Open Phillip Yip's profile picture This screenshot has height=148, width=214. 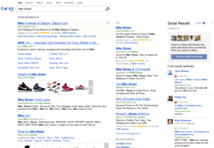click(170, 99)
